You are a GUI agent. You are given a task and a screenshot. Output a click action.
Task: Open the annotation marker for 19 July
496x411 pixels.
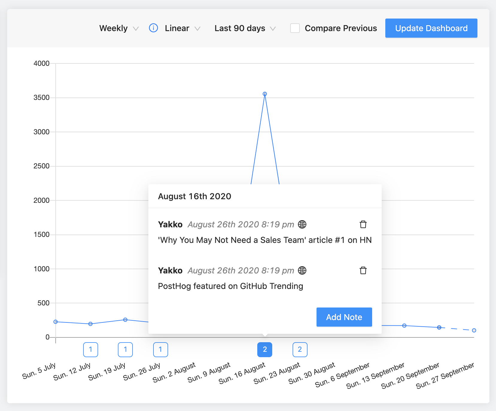(x=125, y=349)
